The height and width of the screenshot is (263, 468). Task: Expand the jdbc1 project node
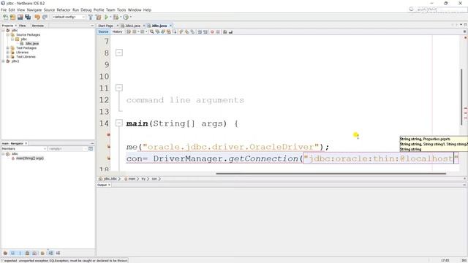(3, 61)
